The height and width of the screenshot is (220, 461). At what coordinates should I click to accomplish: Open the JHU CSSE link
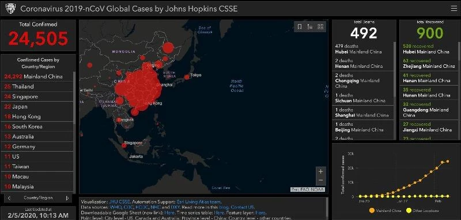[x=120, y=202]
